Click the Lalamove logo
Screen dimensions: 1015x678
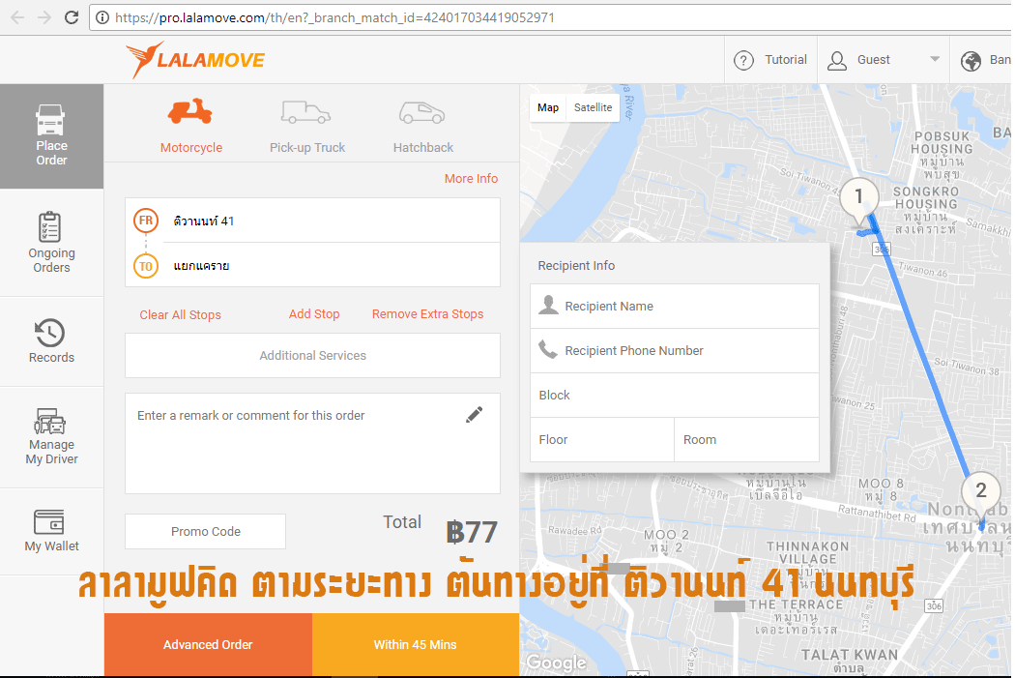(x=195, y=60)
